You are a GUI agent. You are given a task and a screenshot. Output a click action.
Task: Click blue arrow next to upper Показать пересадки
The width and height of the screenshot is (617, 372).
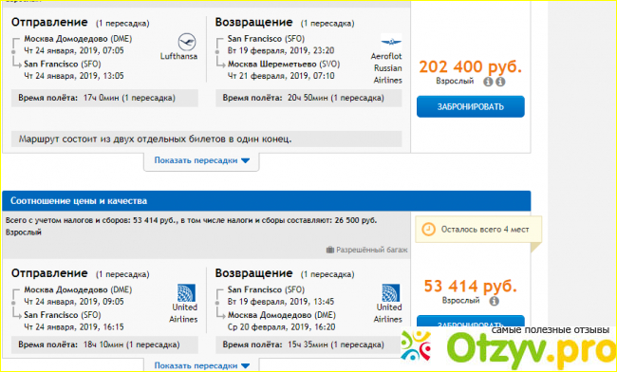(245, 160)
